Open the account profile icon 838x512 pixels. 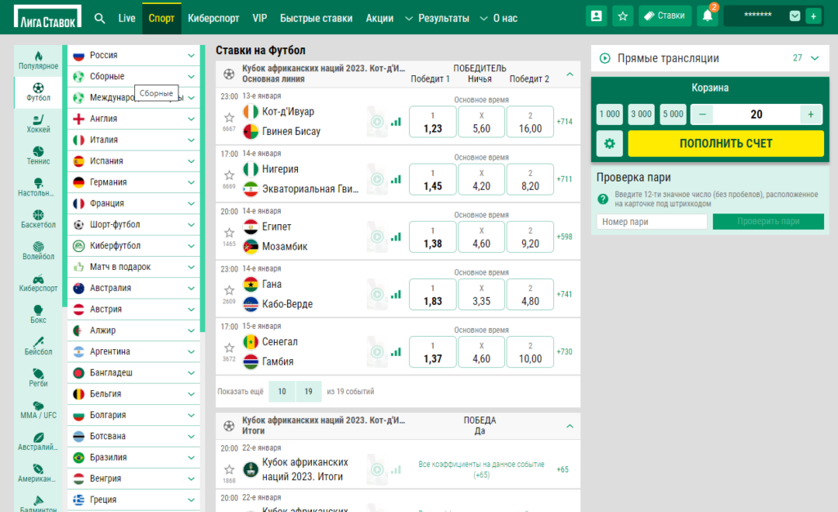tap(597, 16)
